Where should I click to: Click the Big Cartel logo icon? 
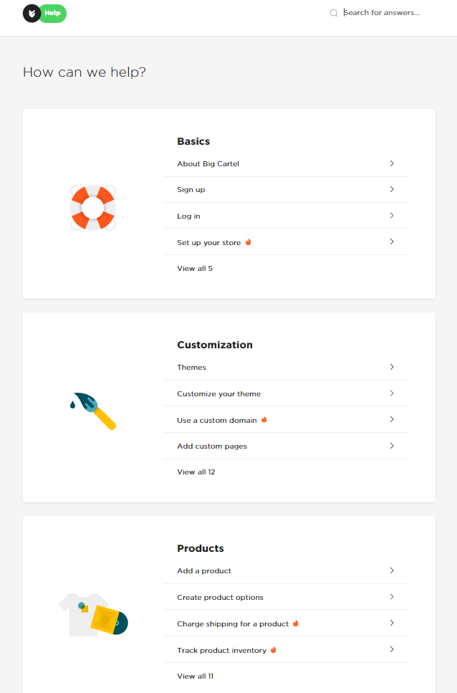pyautogui.click(x=32, y=14)
